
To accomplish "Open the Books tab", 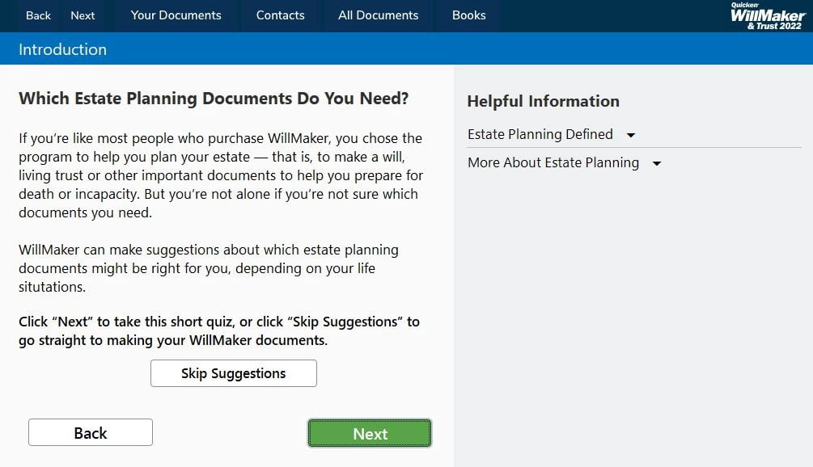I will (468, 15).
